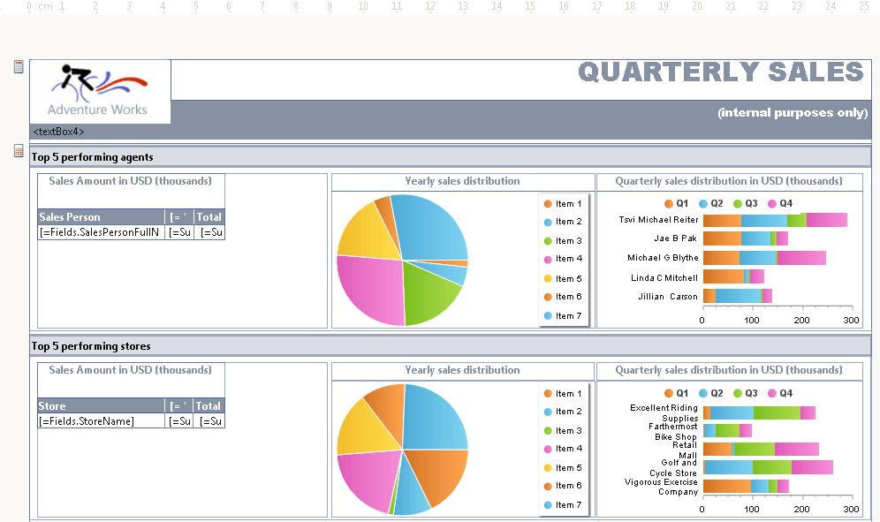
Task: Select the [=Fields.SalesPersonFullN data cell
Action: (101, 232)
